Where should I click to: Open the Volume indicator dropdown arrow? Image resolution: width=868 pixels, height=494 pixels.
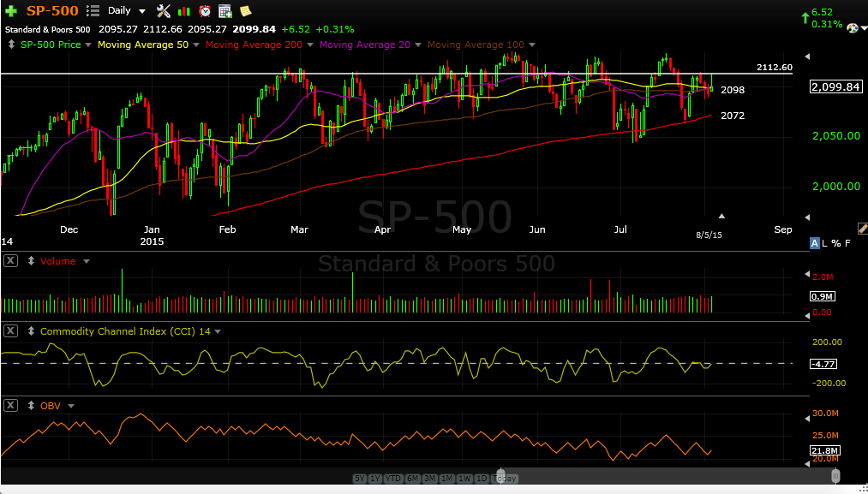[87, 261]
